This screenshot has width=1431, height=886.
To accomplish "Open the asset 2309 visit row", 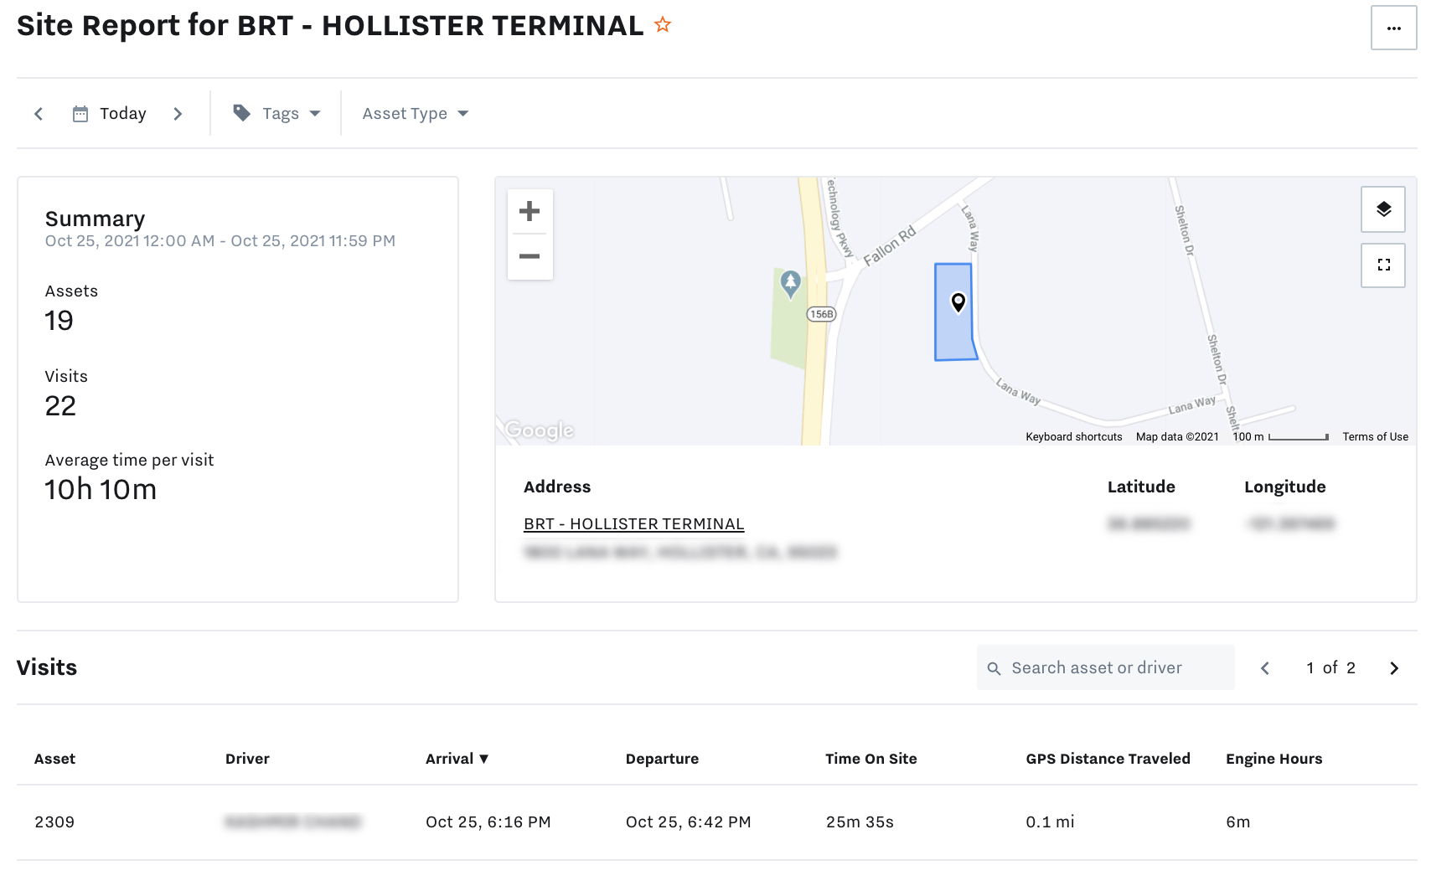I will point(716,822).
